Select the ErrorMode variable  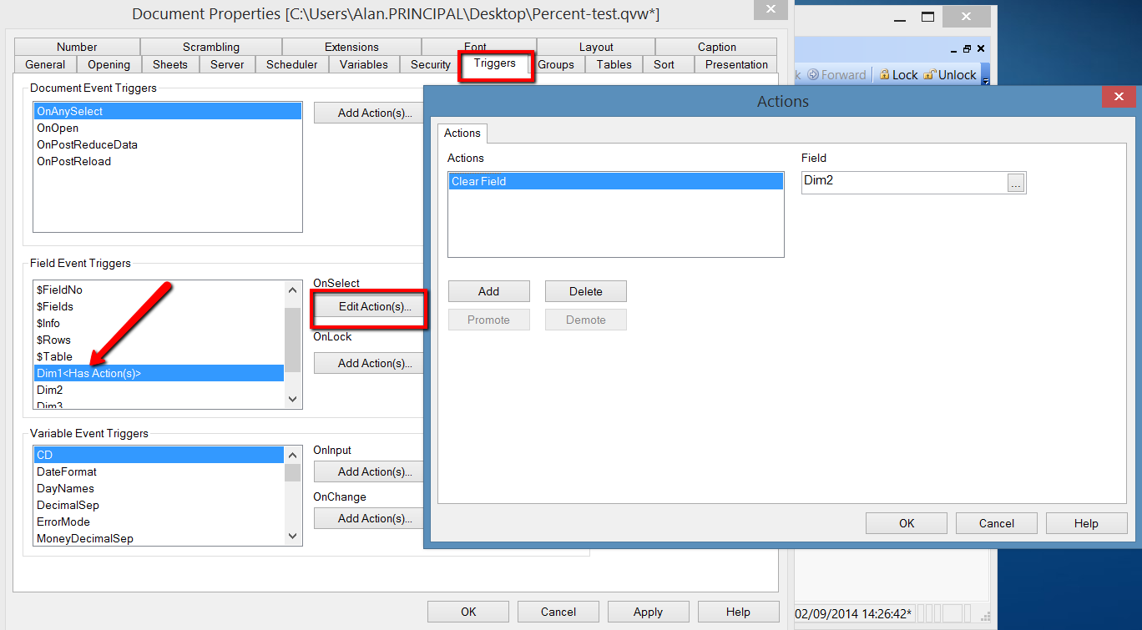[x=159, y=522]
